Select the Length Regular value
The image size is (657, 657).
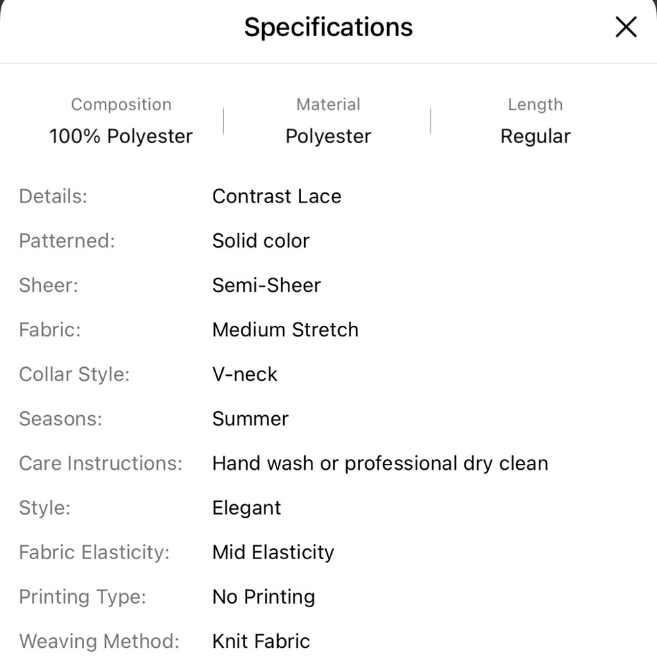tap(535, 136)
